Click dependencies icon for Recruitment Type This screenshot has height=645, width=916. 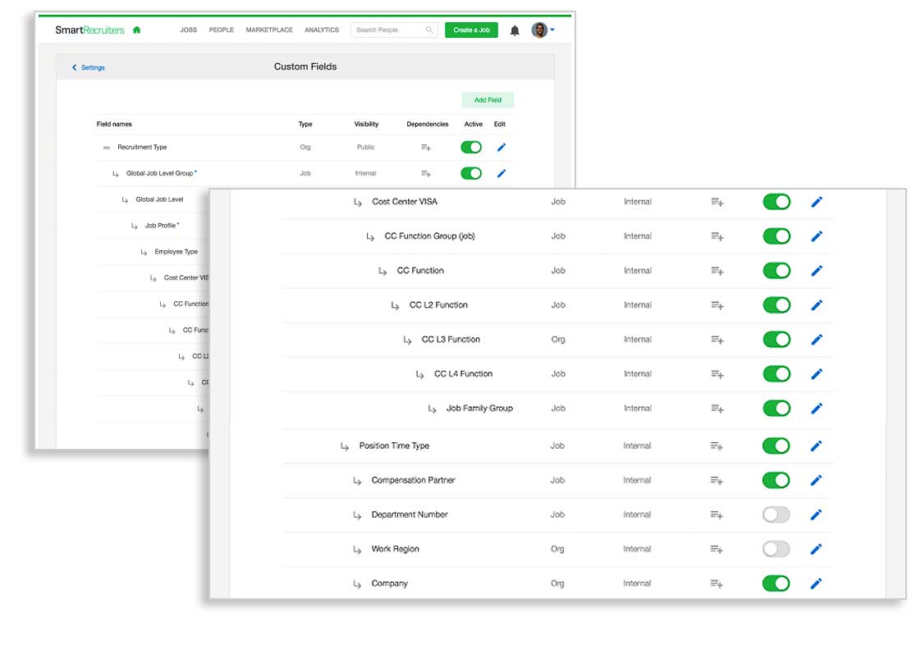[426, 148]
